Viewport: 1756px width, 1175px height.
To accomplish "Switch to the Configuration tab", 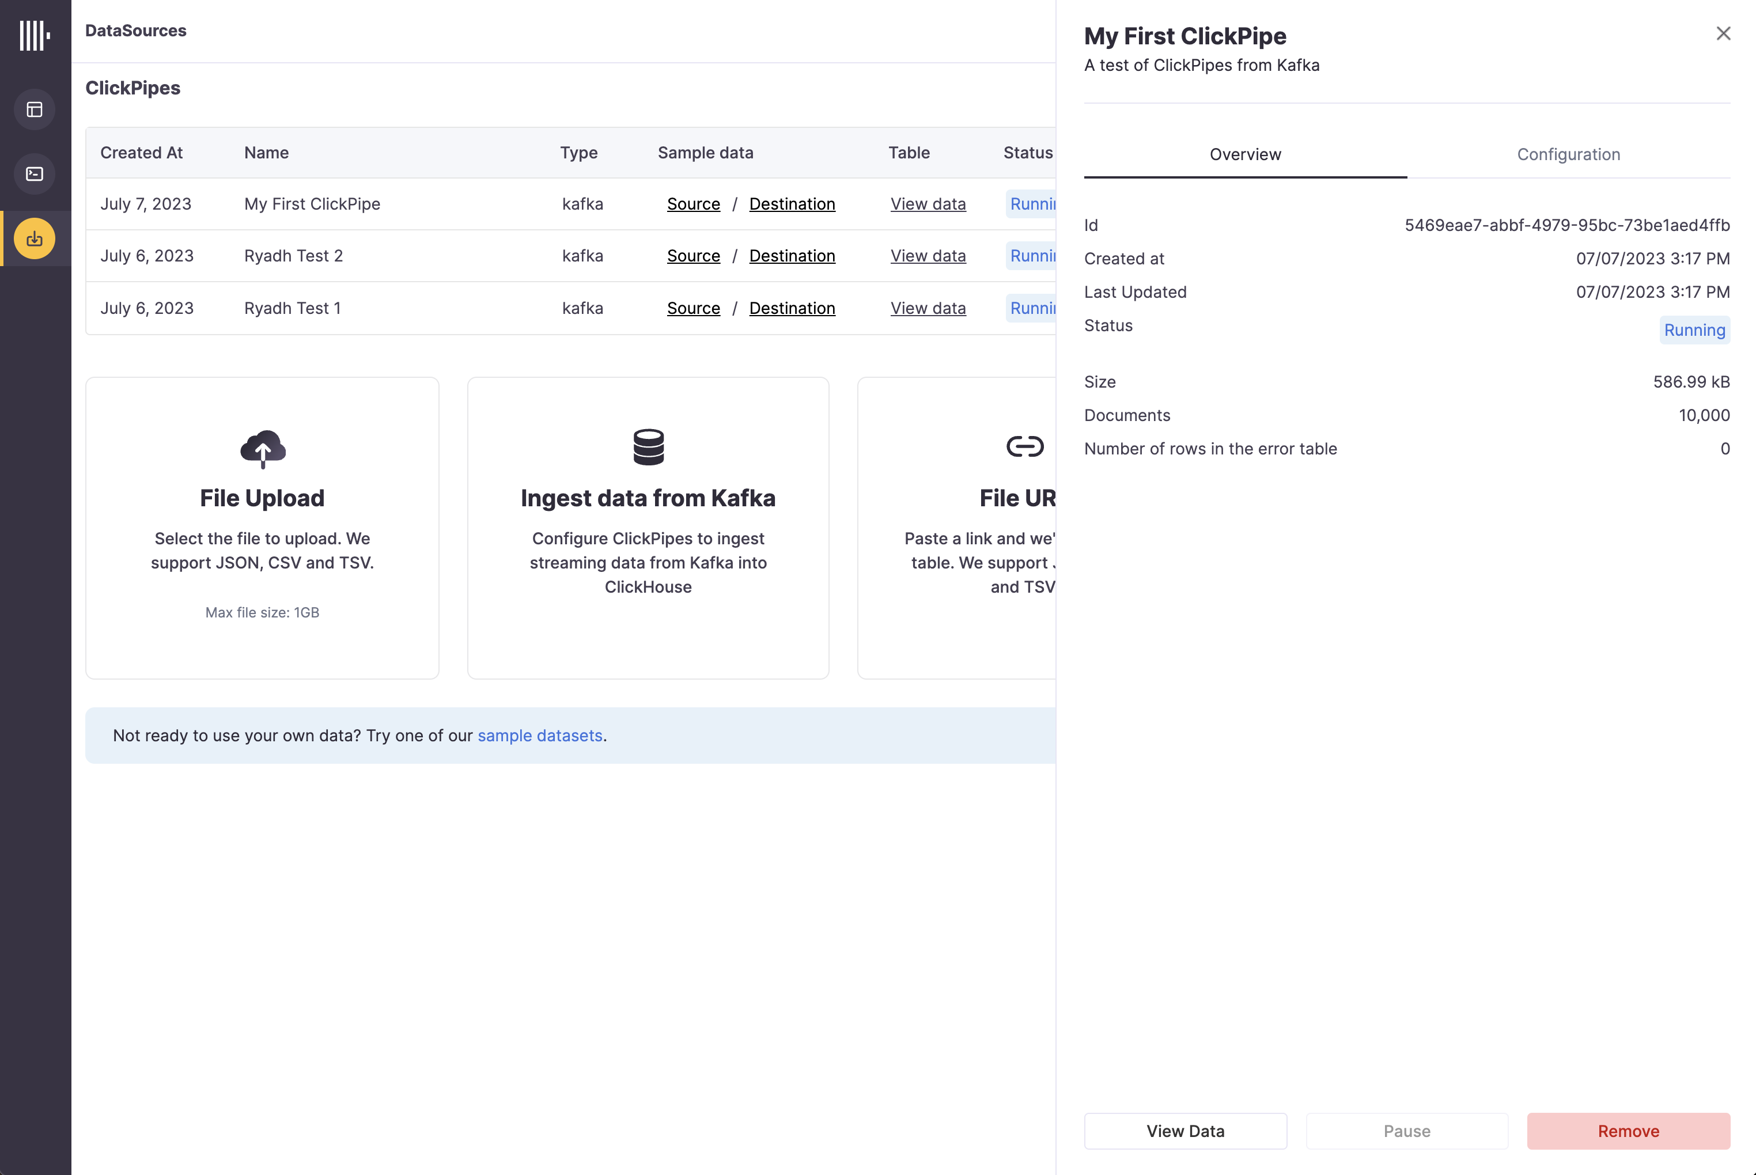I will point(1569,154).
